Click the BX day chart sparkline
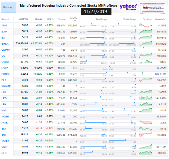Image resolution: width=169 pixels, height=159 pixels. (x=146, y=38)
